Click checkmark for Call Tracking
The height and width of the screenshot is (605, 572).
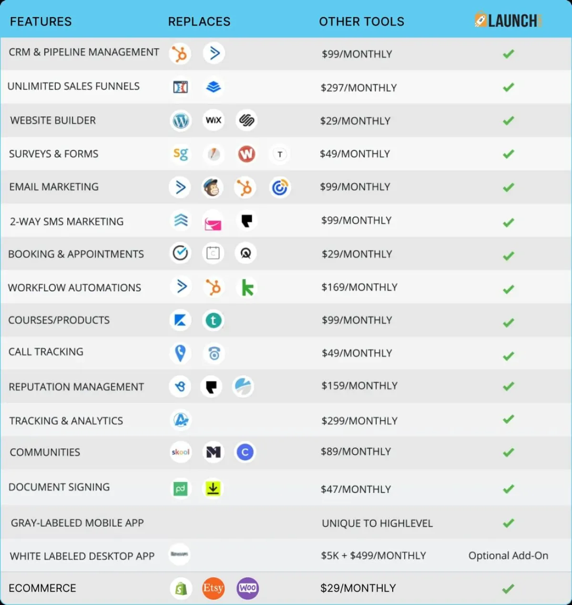[509, 356]
